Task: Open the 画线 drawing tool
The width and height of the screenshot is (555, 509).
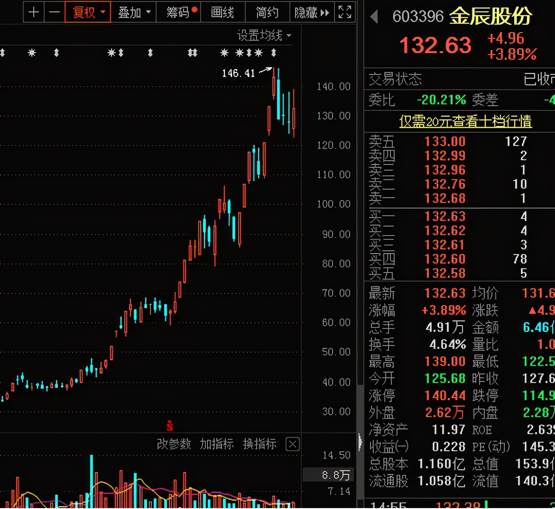Action: pos(222,12)
